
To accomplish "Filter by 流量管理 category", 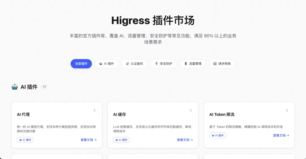I will coord(193,64).
